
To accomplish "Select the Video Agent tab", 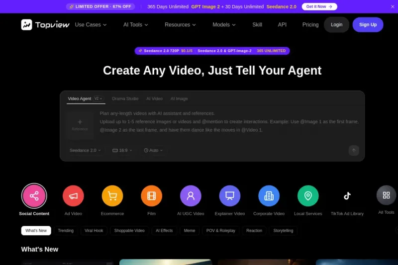I will [x=80, y=98].
